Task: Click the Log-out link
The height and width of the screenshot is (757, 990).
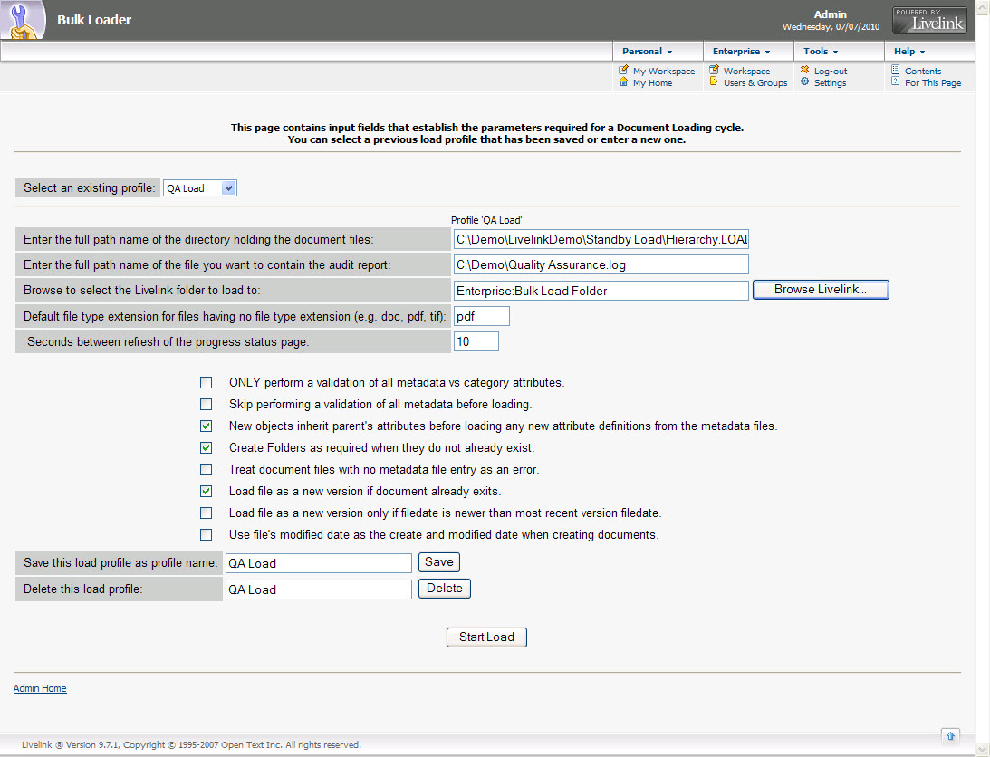Action: coord(831,72)
